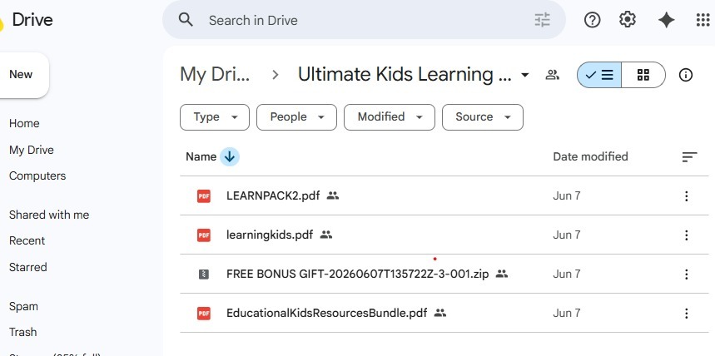Click the PDF icon of learningkids.pdf
Image resolution: width=715 pixels, height=356 pixels.
point(204,235)
